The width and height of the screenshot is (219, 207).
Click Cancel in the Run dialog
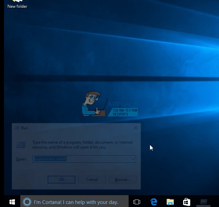[x=92, y=180]
